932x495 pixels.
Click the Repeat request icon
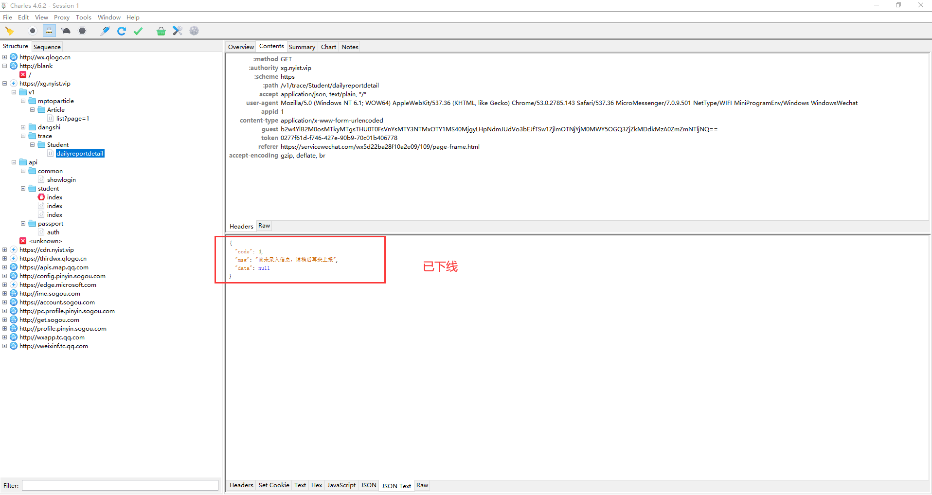click(x=122, y=31)
